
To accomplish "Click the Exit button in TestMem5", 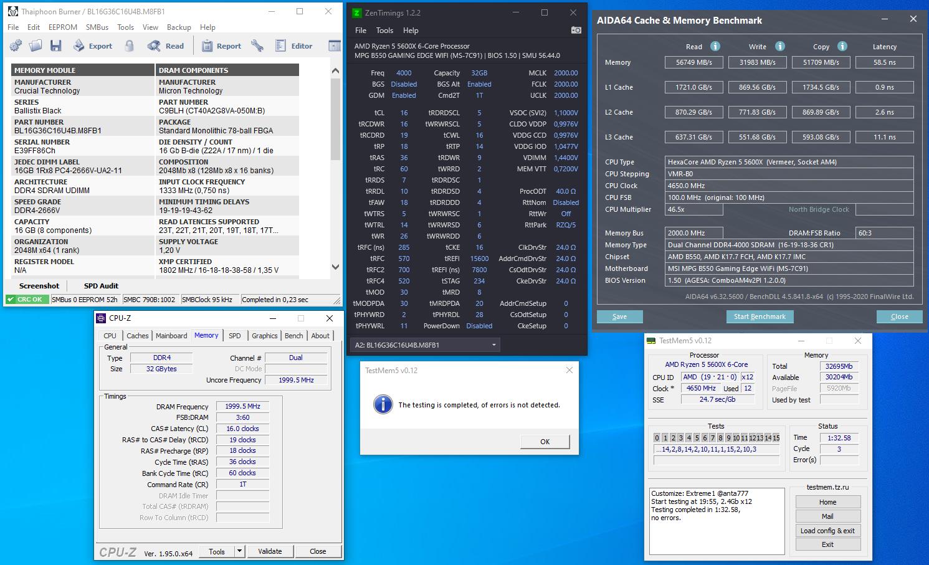I will pos(828,544).
